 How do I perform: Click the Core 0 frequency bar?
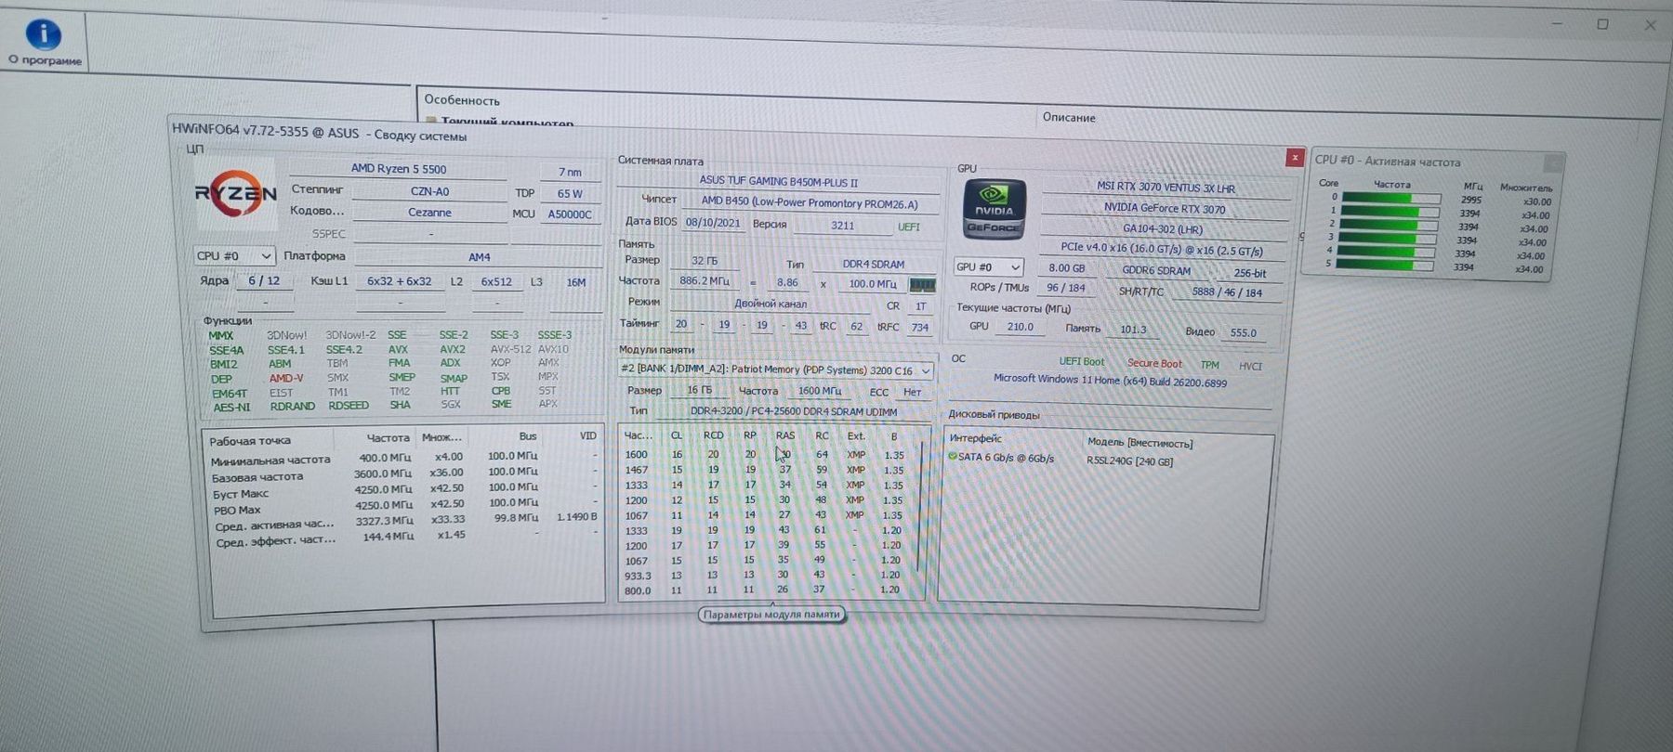[x=1390, y=199]
